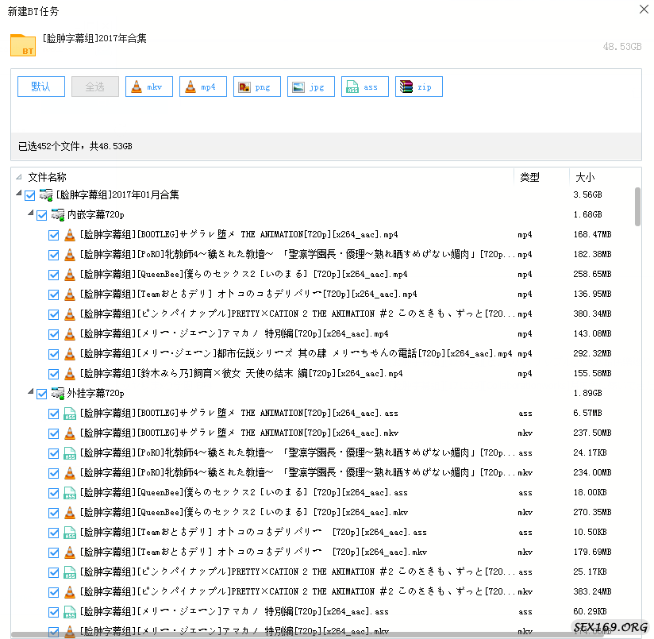Click the vertical scrollbar of the file list

(x=637, y=206)
